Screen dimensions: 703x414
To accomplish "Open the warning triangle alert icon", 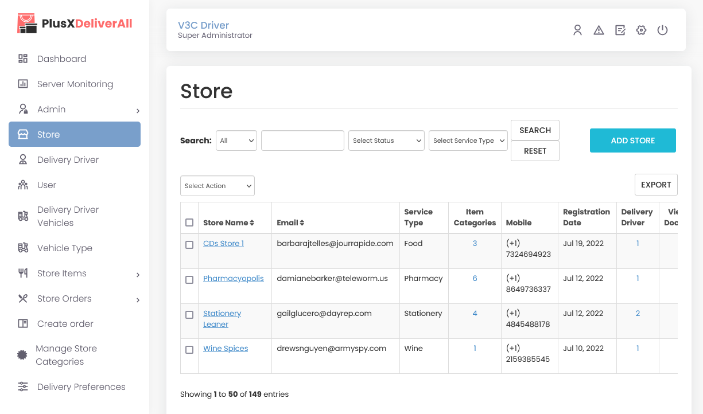I will (599, 30).
